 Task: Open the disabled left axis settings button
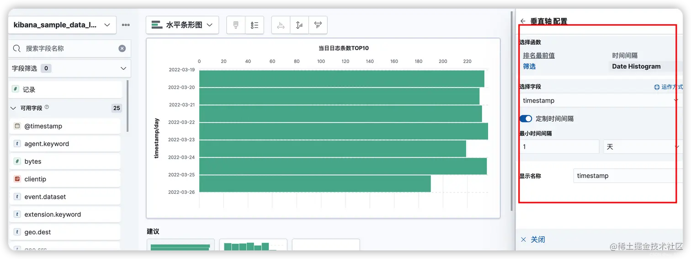pos(281,25)
